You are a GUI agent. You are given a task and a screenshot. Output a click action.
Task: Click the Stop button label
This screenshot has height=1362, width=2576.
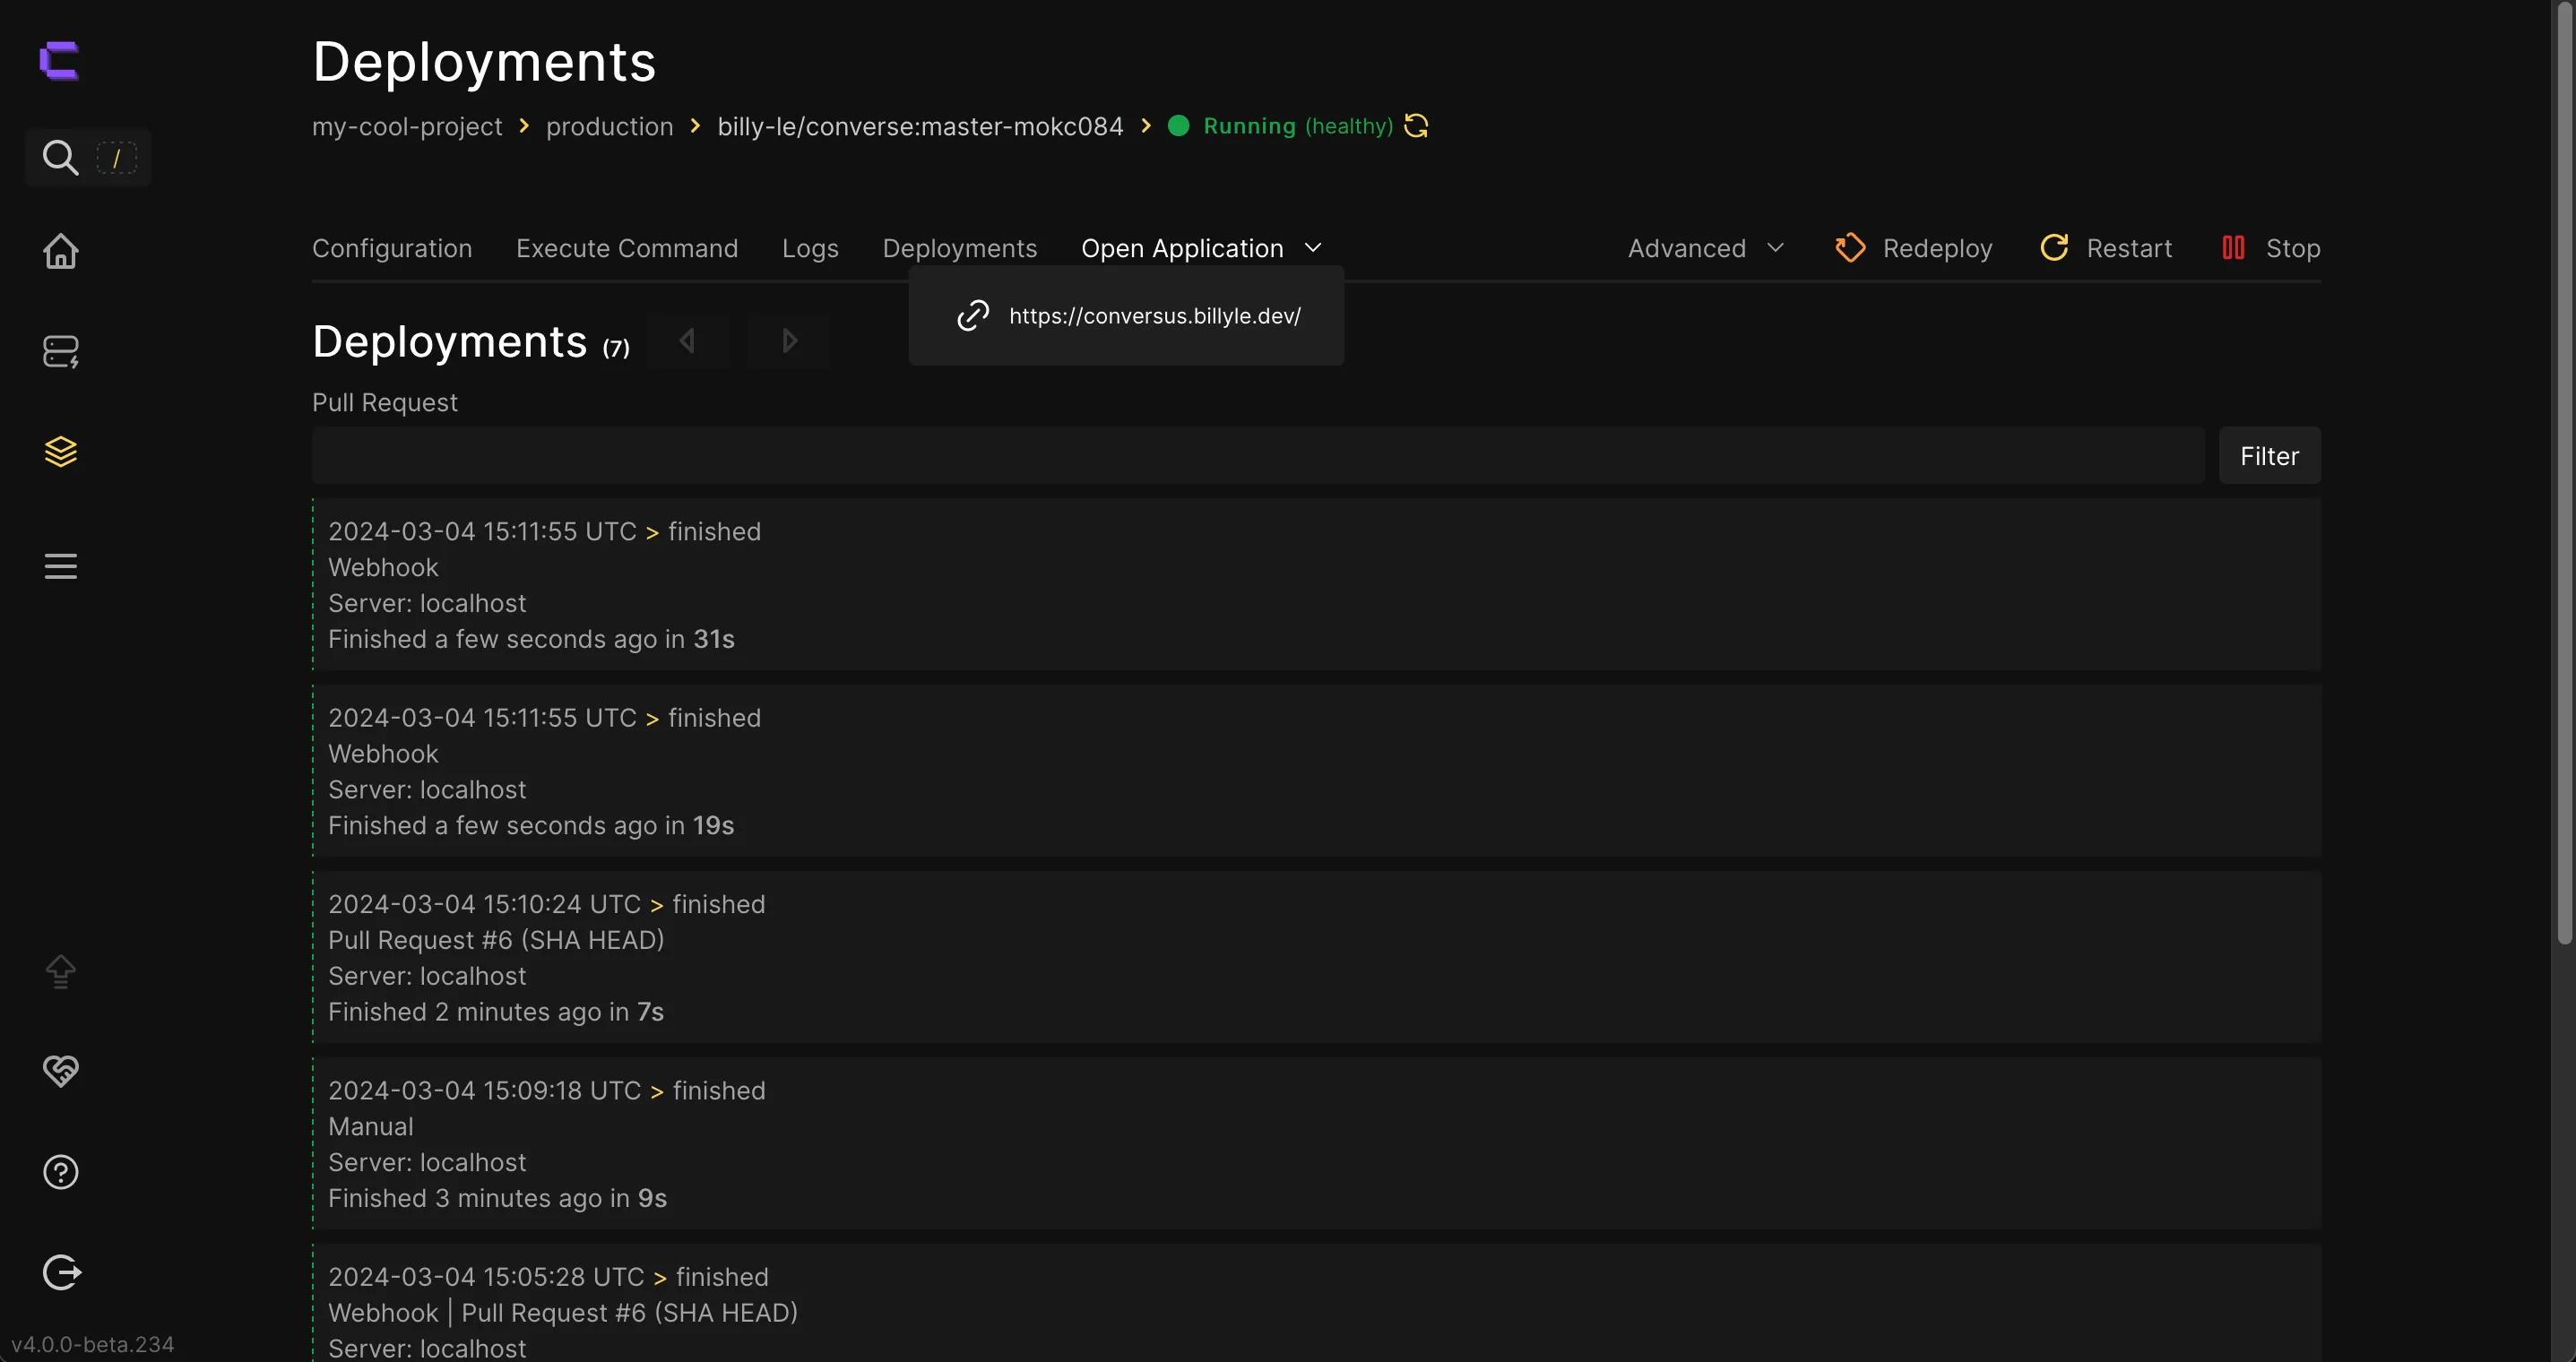[x=2293, y=248]
